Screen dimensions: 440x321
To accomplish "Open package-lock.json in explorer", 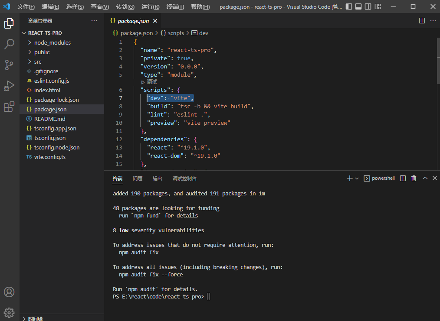I will [62, 100].
